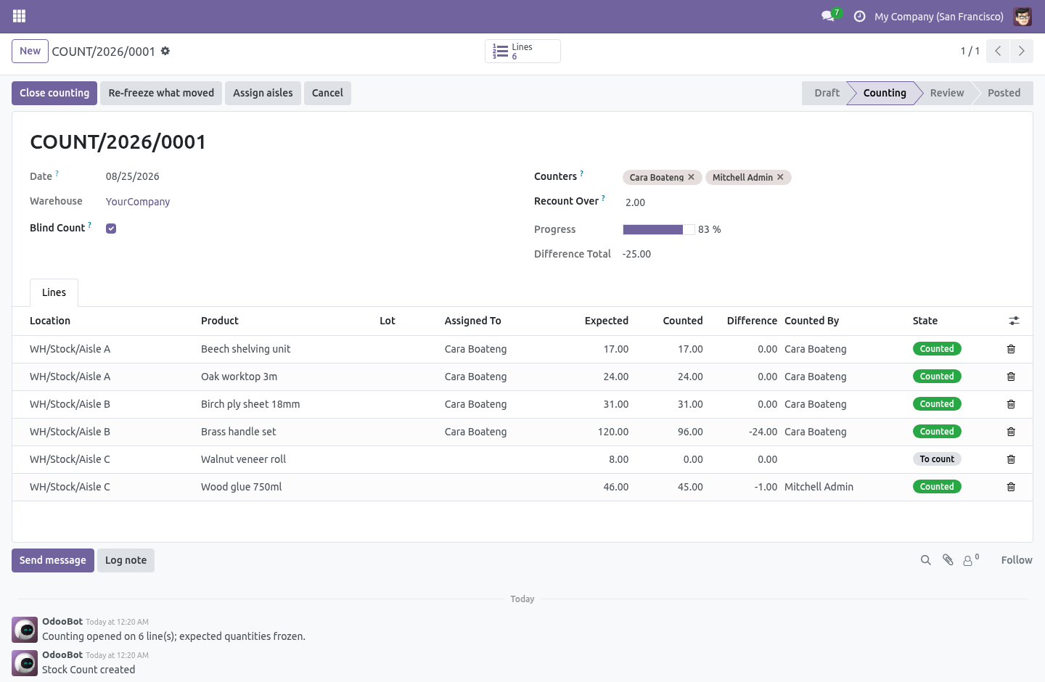Open the Lines smart button
Screen dimensions: 1045x682
tap(522, 51)
